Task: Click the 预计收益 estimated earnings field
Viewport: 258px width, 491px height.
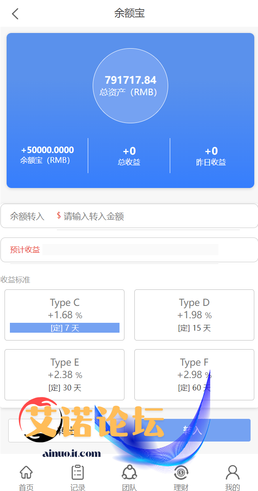Action: click(130, 249)
